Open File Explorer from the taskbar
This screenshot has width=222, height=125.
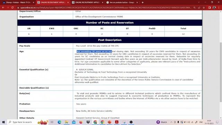coord(66,122)
